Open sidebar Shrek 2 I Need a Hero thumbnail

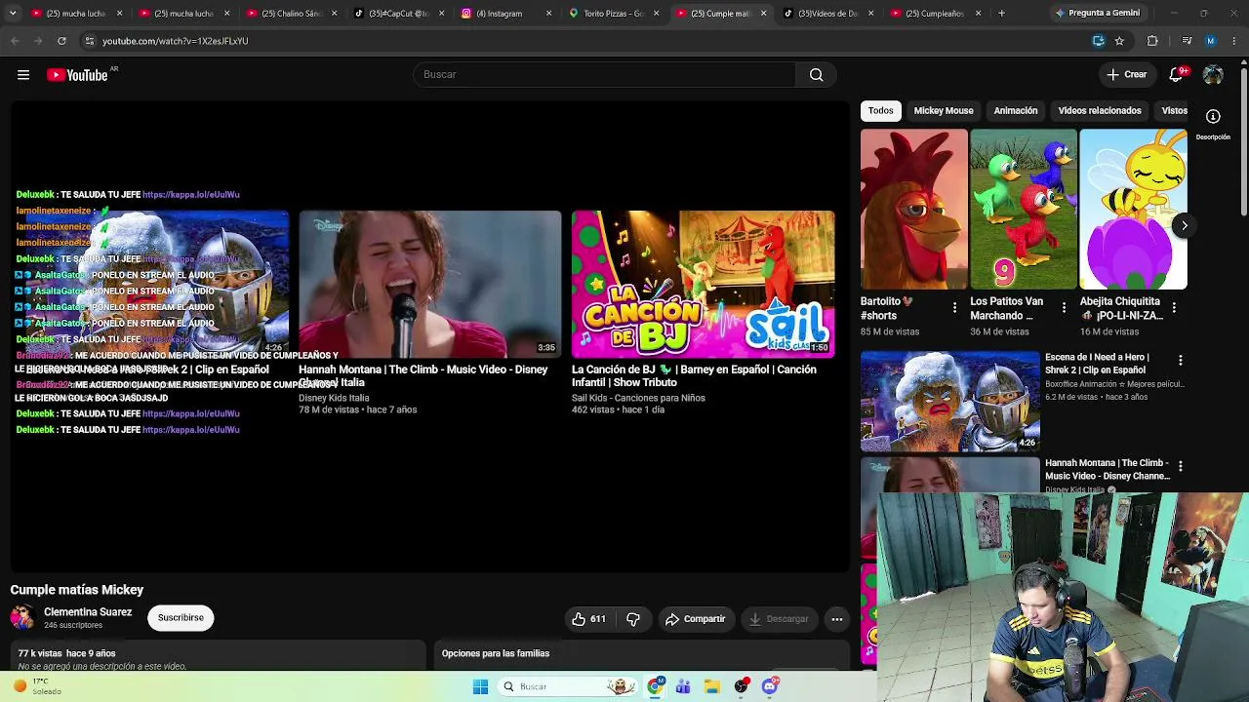[x=950, y=402]
